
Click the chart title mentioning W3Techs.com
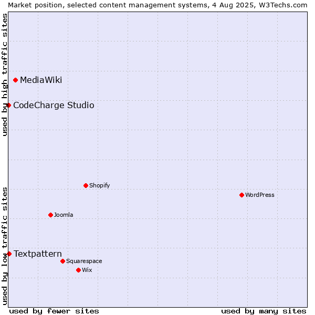[157, 5]
